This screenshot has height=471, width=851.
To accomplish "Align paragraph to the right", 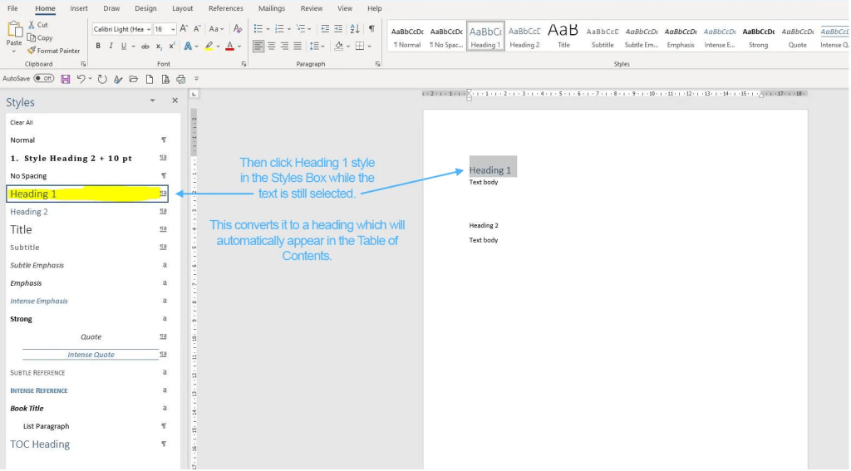I will point(284,47).
